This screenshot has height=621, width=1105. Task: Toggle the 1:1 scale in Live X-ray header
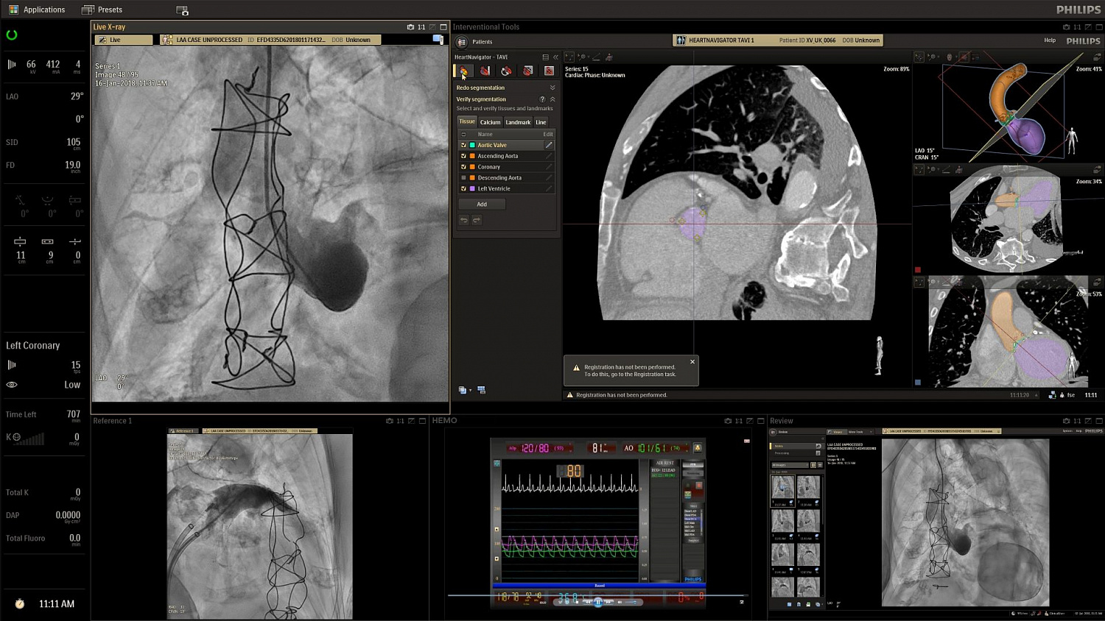tap(421, 27)
